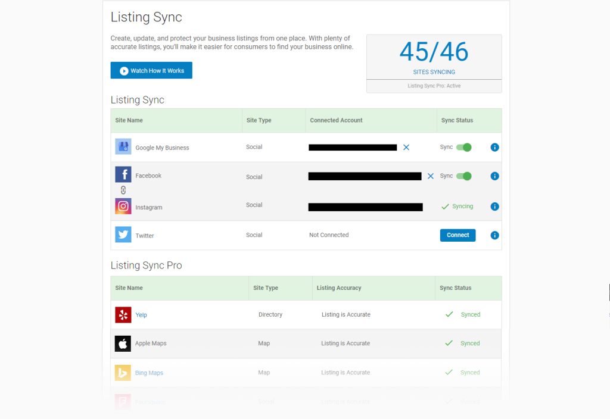This screenshot has height=419, width=610.
Task: Toggle the Google My Business sync switch
Action: [464, 148]
